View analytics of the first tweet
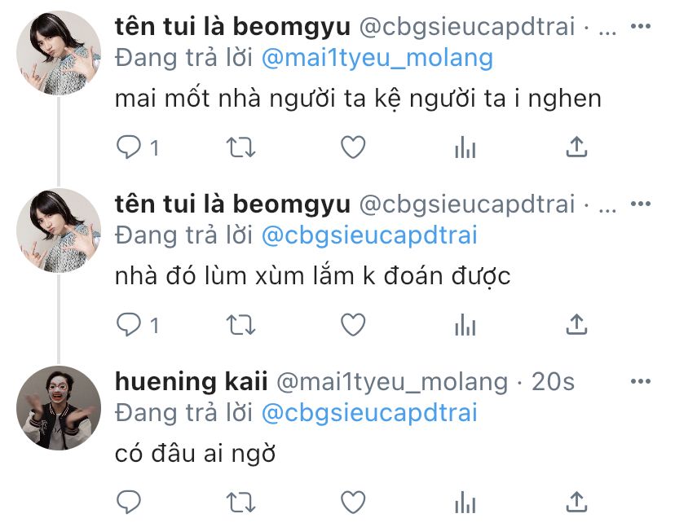 465,147
